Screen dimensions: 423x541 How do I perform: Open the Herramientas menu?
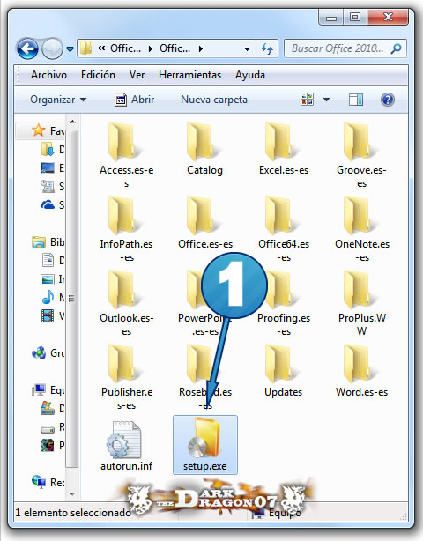point(189,75)
